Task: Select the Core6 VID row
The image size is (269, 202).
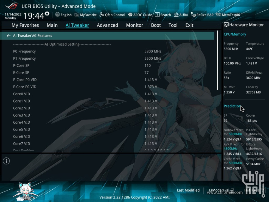Action: (108, 137)
